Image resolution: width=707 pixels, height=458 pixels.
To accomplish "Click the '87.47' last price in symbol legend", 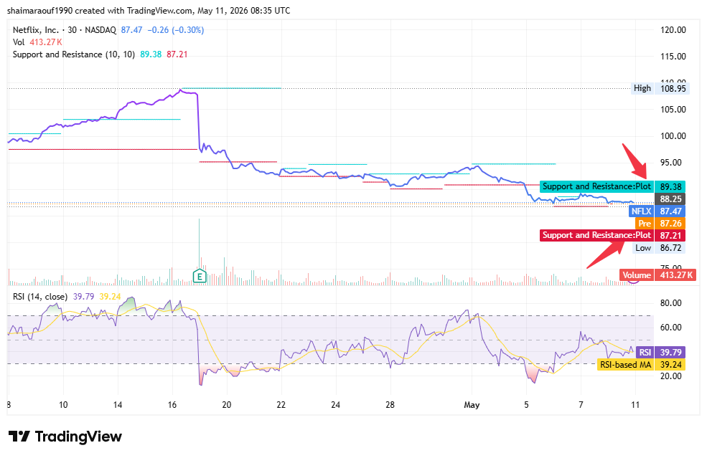I will tap(131, 30).
